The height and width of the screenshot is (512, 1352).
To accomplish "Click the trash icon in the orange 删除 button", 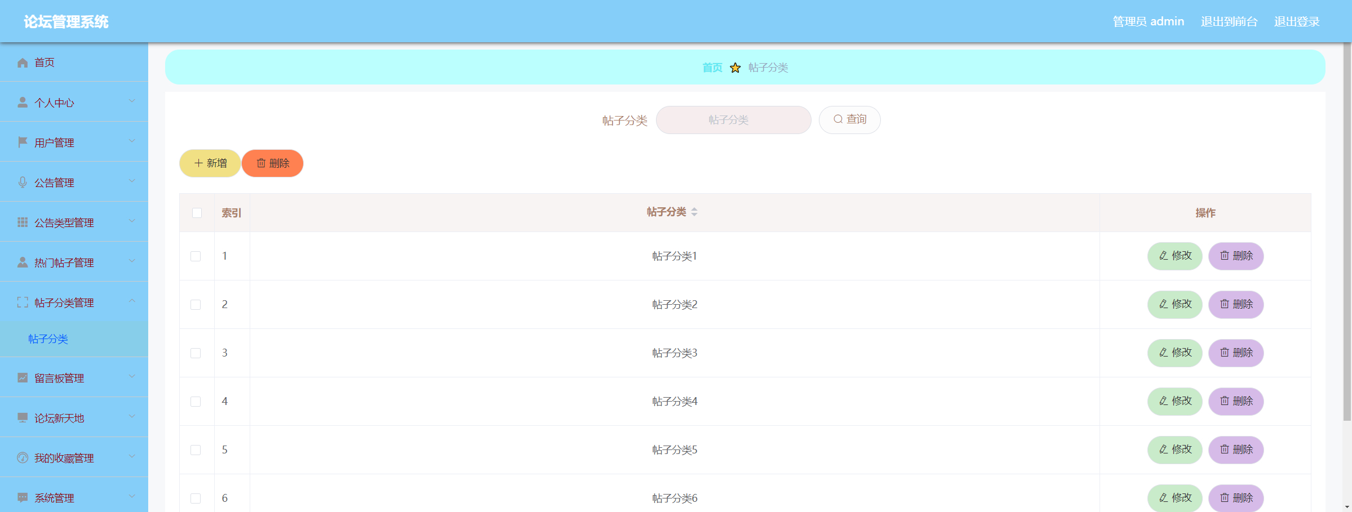I will pyautogui.click(x=261, y=163).
